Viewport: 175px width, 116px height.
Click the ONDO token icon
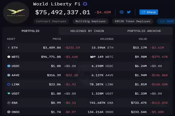9,112
